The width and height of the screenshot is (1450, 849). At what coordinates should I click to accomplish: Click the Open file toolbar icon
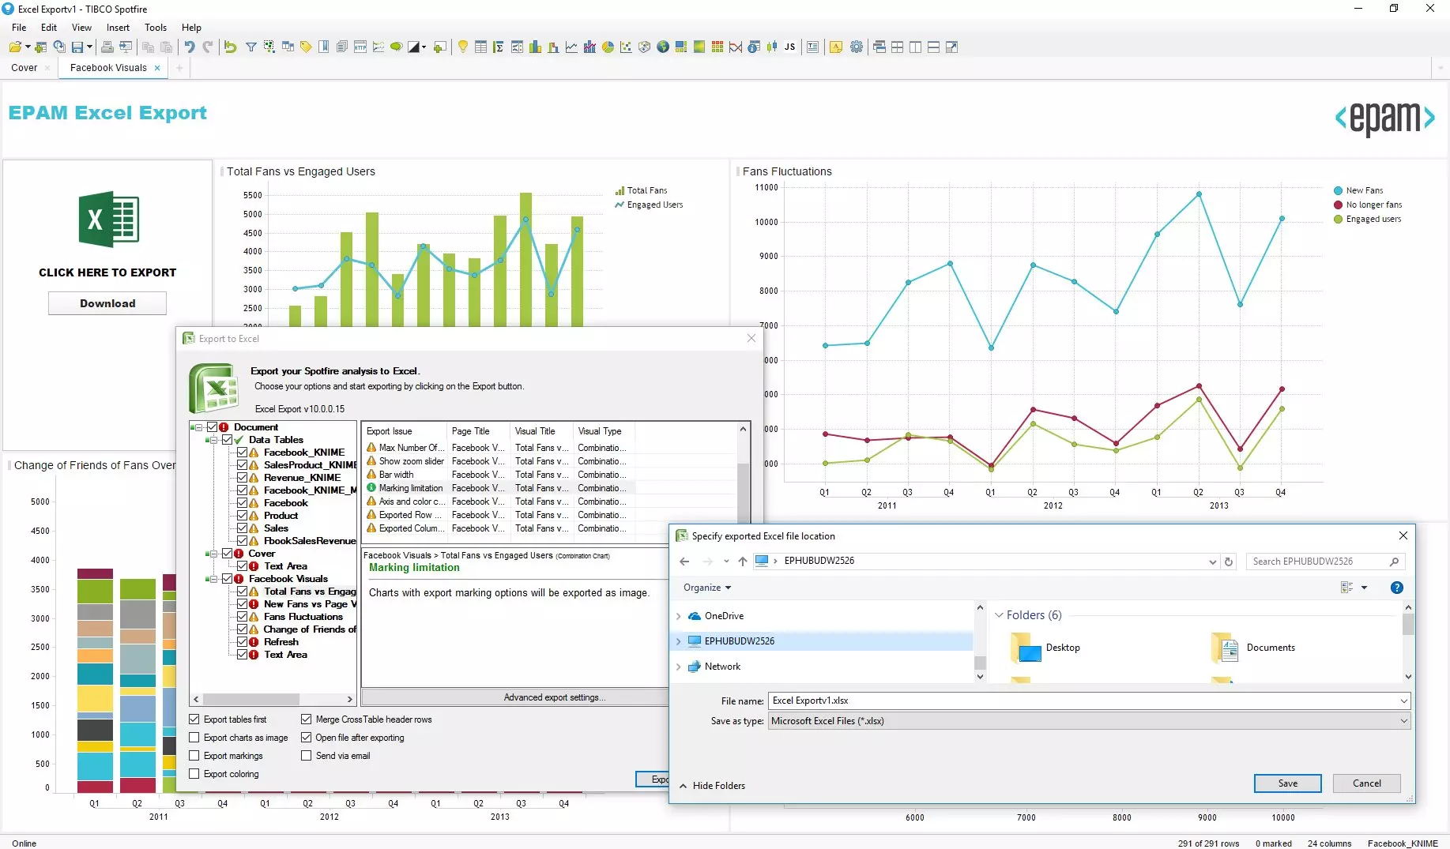click(15, 47)
